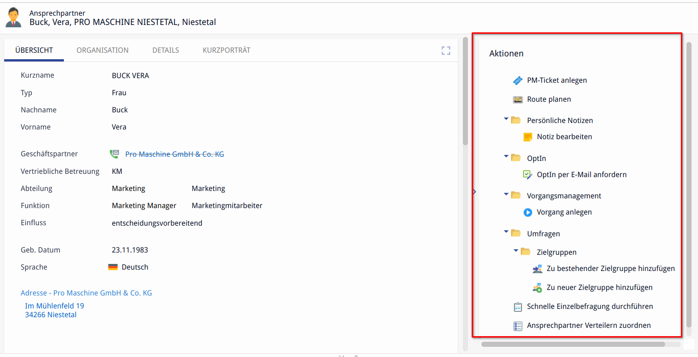This screenshot has height=357, width=698.
Task: Click the horizontal scrollbar below the Aktionen panel
Action: click(573, 344)
